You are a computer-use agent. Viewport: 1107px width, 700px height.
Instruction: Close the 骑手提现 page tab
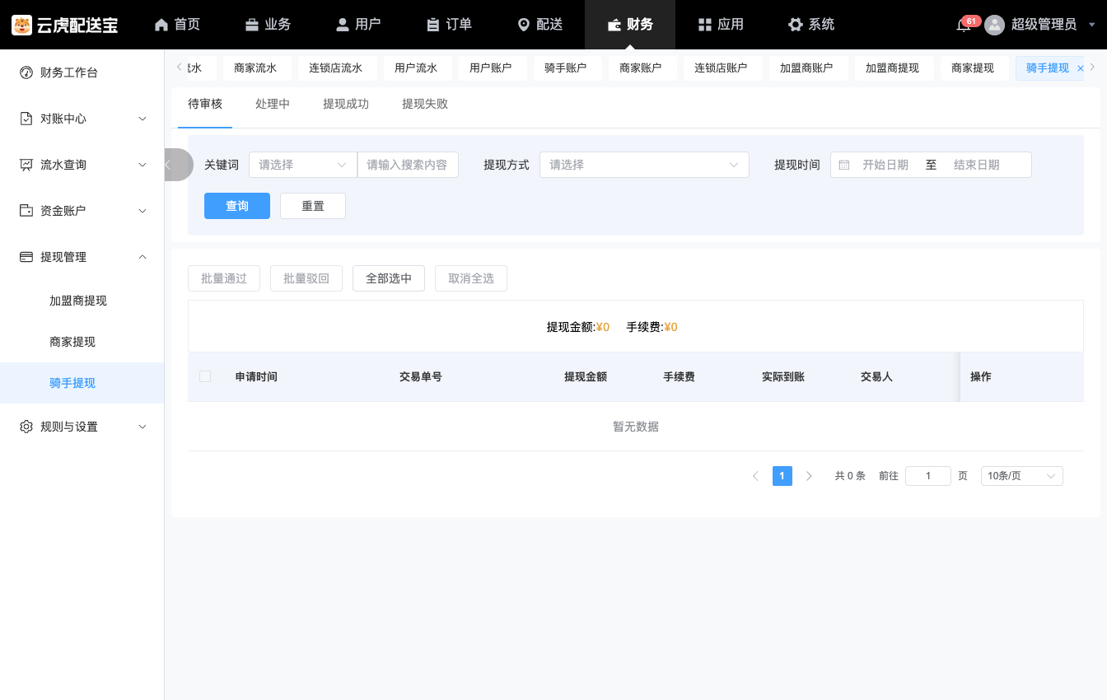tap(1081, 68)
